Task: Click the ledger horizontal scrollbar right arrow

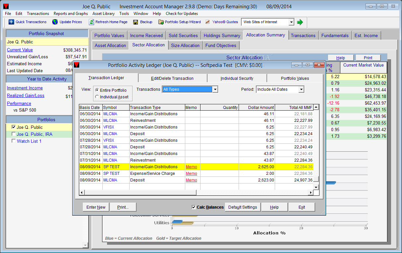Action: pos(311,192)
